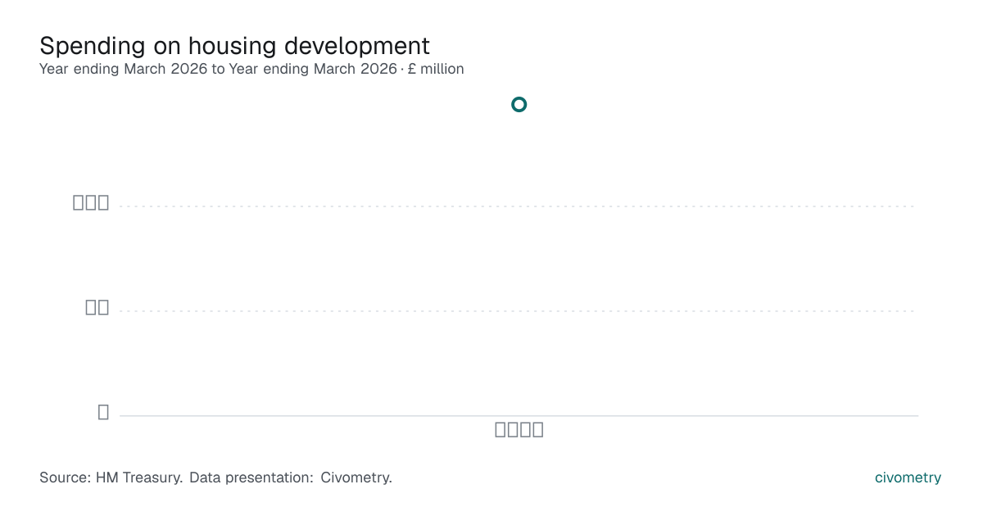This screenshot has width=983, height=516.
Task: Select the '£ million' unit text in subtitle
Action: pyautogui.click(x=437, y=69)
